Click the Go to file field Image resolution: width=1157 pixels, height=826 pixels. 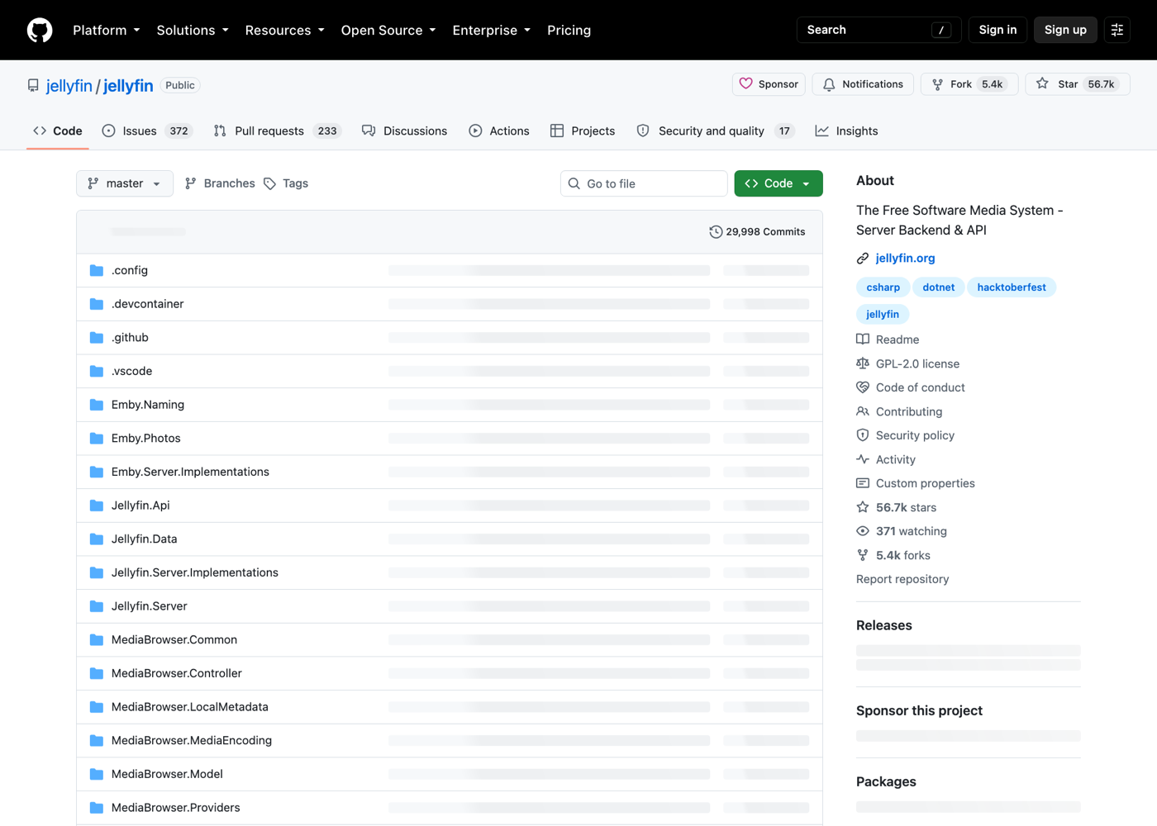644,183
